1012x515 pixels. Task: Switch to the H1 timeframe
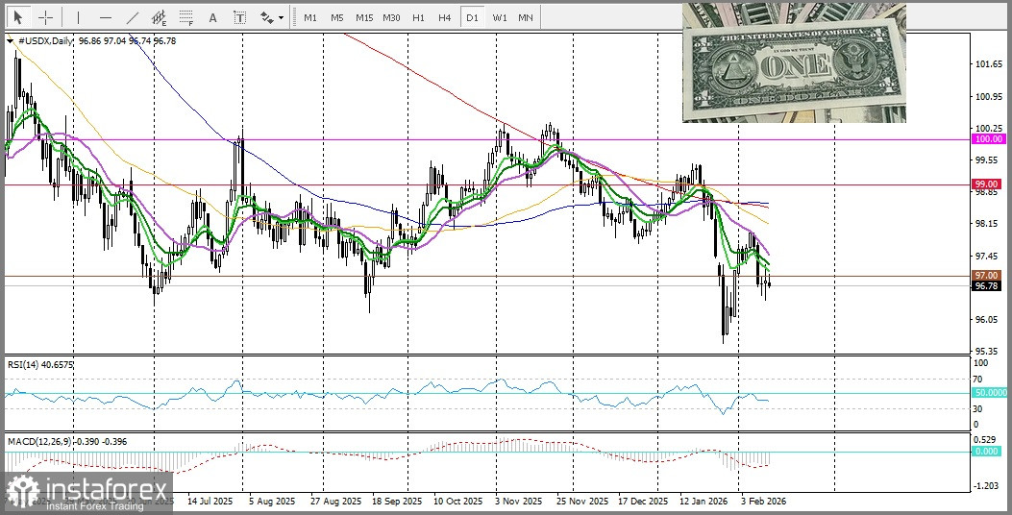418,17
